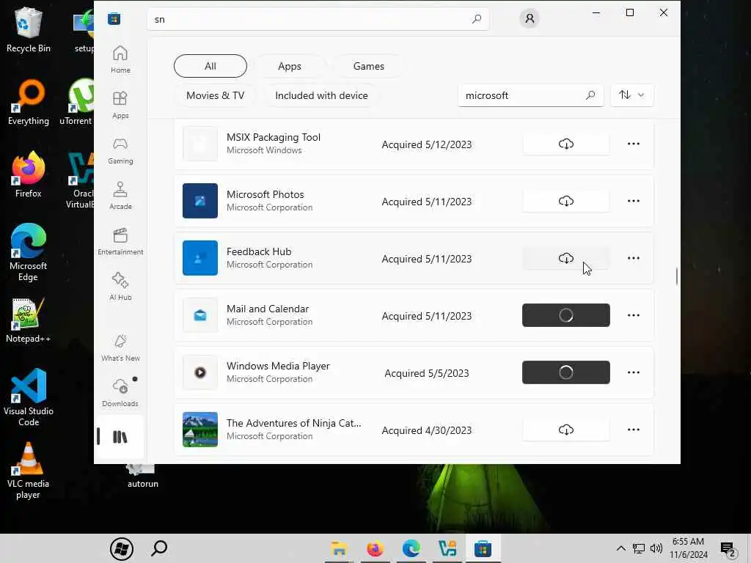
Task: Select the Recycle Bin desktop icon
Action: pos(29,29)
